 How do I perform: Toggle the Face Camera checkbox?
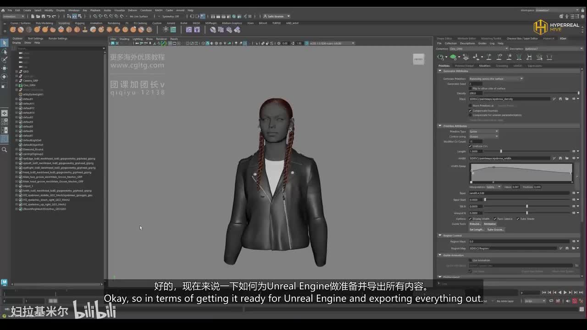(x=494, y=219)
